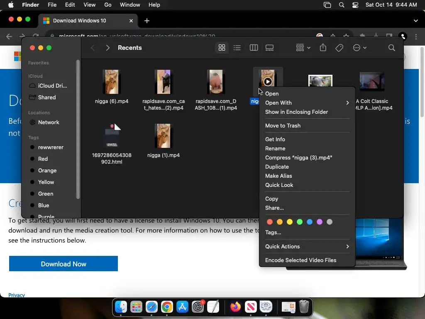The image size is (425, 319).
Task: Open the View menu in menu bar
Action: click(x=90, y=5)
